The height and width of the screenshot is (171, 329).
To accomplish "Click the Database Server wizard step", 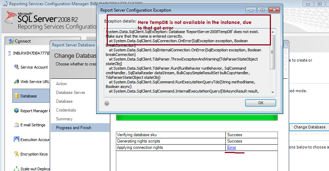I will [x=70, y=93].
